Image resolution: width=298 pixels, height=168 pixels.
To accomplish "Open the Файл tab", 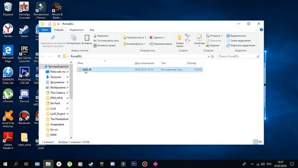I will pyautogui.click(x=45, y=30).
